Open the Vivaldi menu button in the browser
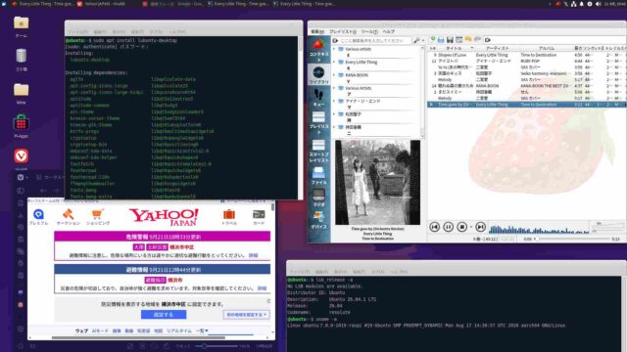Viewport: 627px width, 352px height. [22, 177]
